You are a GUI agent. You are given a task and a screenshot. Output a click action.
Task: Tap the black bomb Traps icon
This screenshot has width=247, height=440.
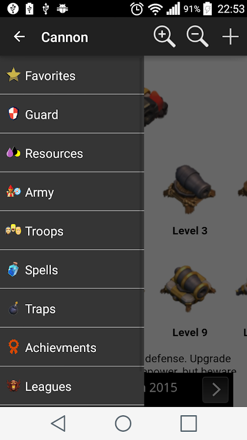click(13, 308)
